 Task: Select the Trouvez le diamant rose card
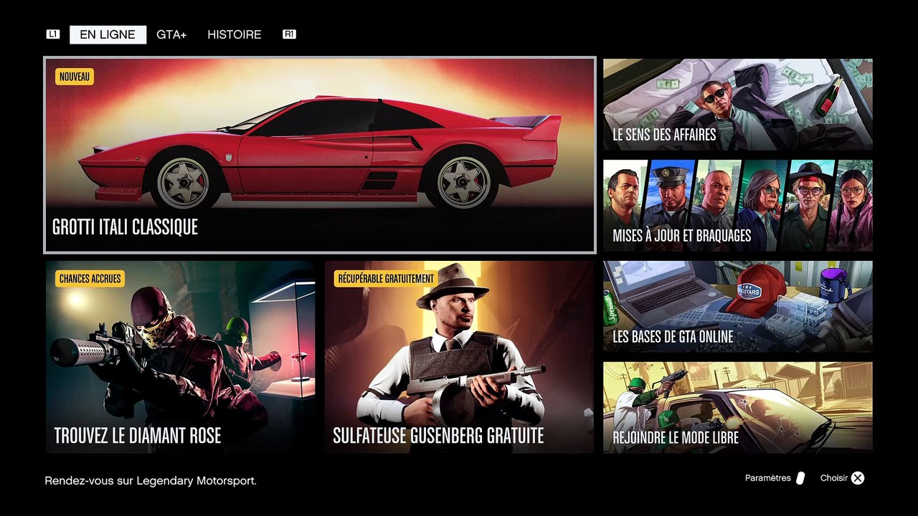tap(180, 357)
